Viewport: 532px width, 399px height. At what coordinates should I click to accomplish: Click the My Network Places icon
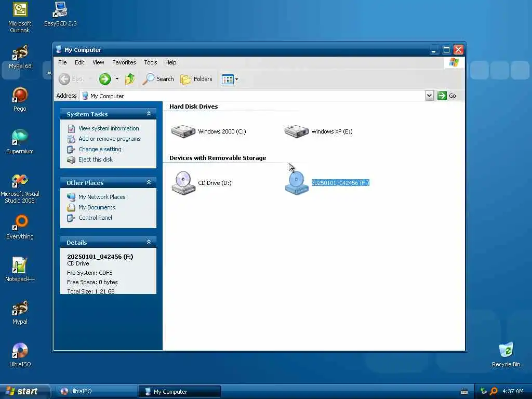pos(71,197)
